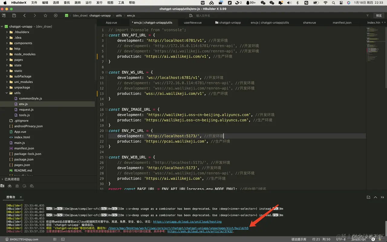Click the console clear log icon
Image resolution: width=387 pixels, height=242 pixels.
pos(382,197)
